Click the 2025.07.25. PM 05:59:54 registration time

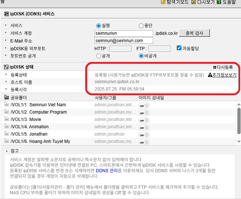pos(119,89)
